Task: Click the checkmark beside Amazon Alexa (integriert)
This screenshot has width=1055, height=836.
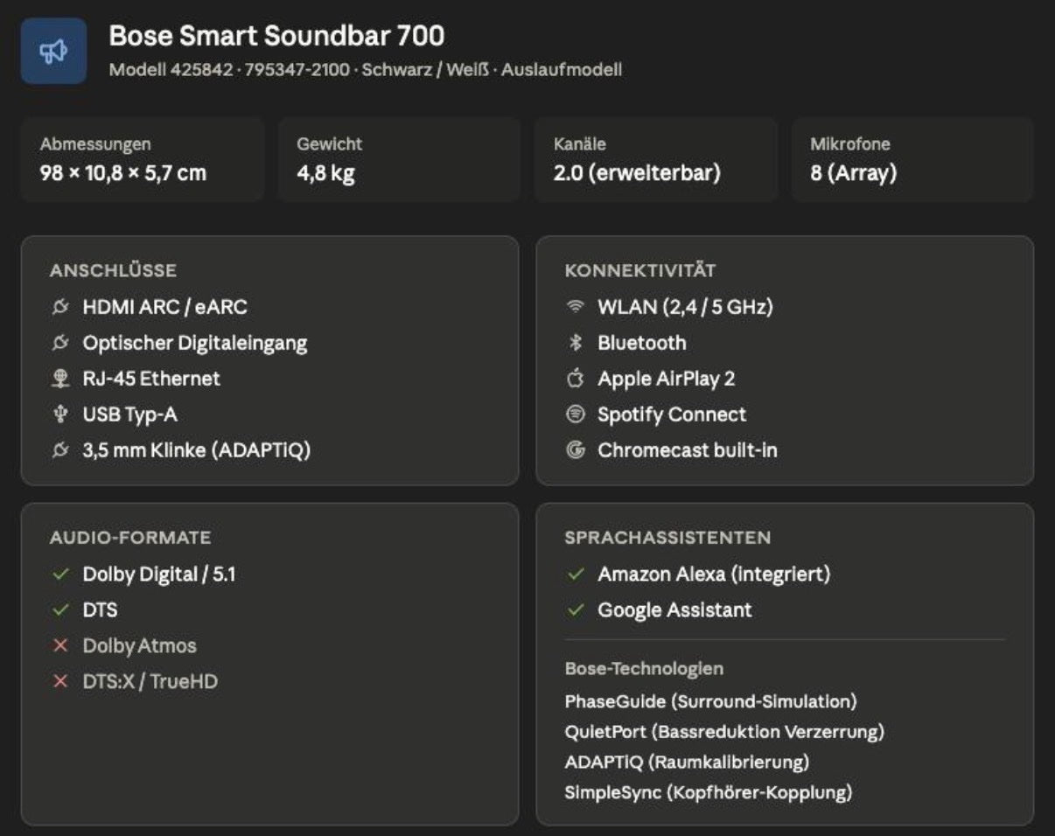Action: (575, 575)
